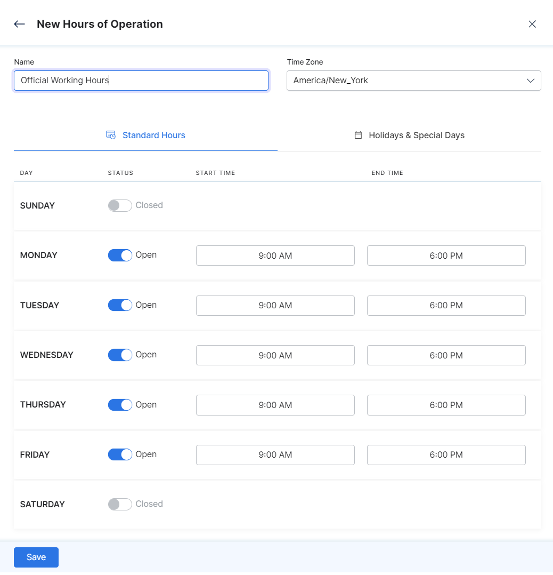Disable Wednesday's open switch
This screenshot has width=553, height=575.
tap(119, 355)
